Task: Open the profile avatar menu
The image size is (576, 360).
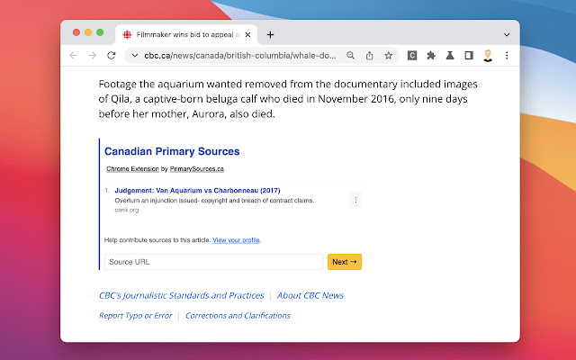Action: click(488, 56)
